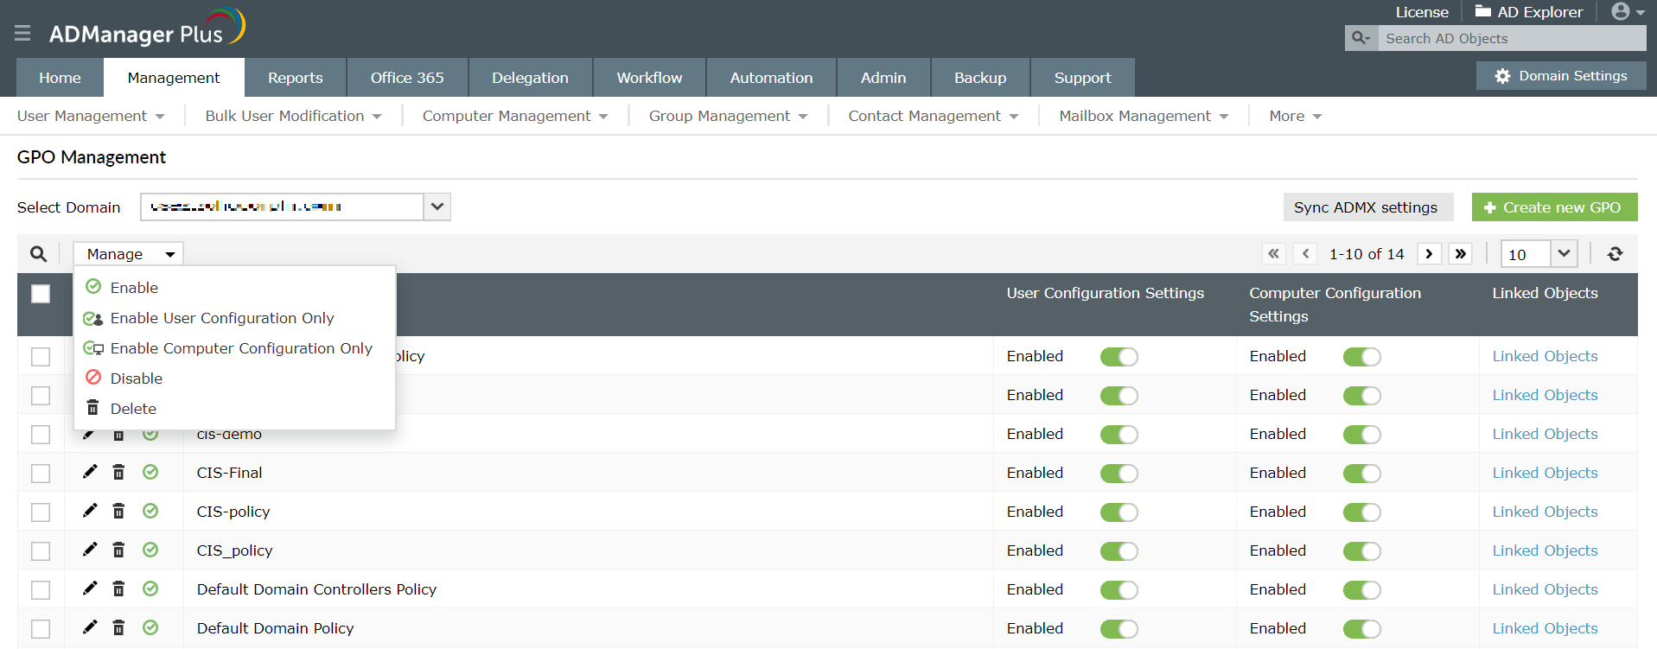The image size is (1657, 649).
Task: Choose Enable User Configuration Only
Action: pyautogui.click(x=221, y=318)
